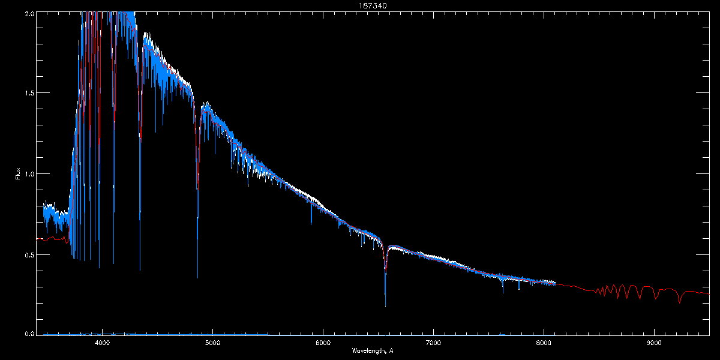Select the 6000 x-axis tick label
The width and height of the screenshot is (720, 360).
click(323, 343)
